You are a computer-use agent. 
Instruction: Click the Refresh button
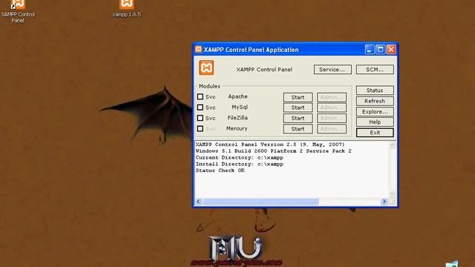click(375, 101)
